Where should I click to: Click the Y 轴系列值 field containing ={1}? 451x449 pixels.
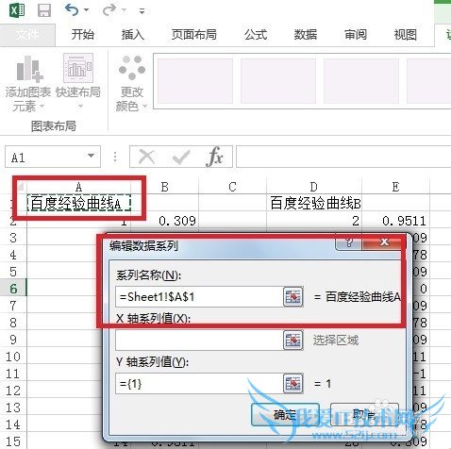tap(199, 383)
